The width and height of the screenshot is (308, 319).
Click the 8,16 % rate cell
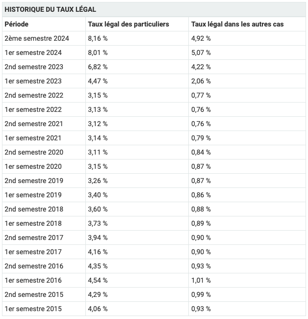[x=98, y=38]
